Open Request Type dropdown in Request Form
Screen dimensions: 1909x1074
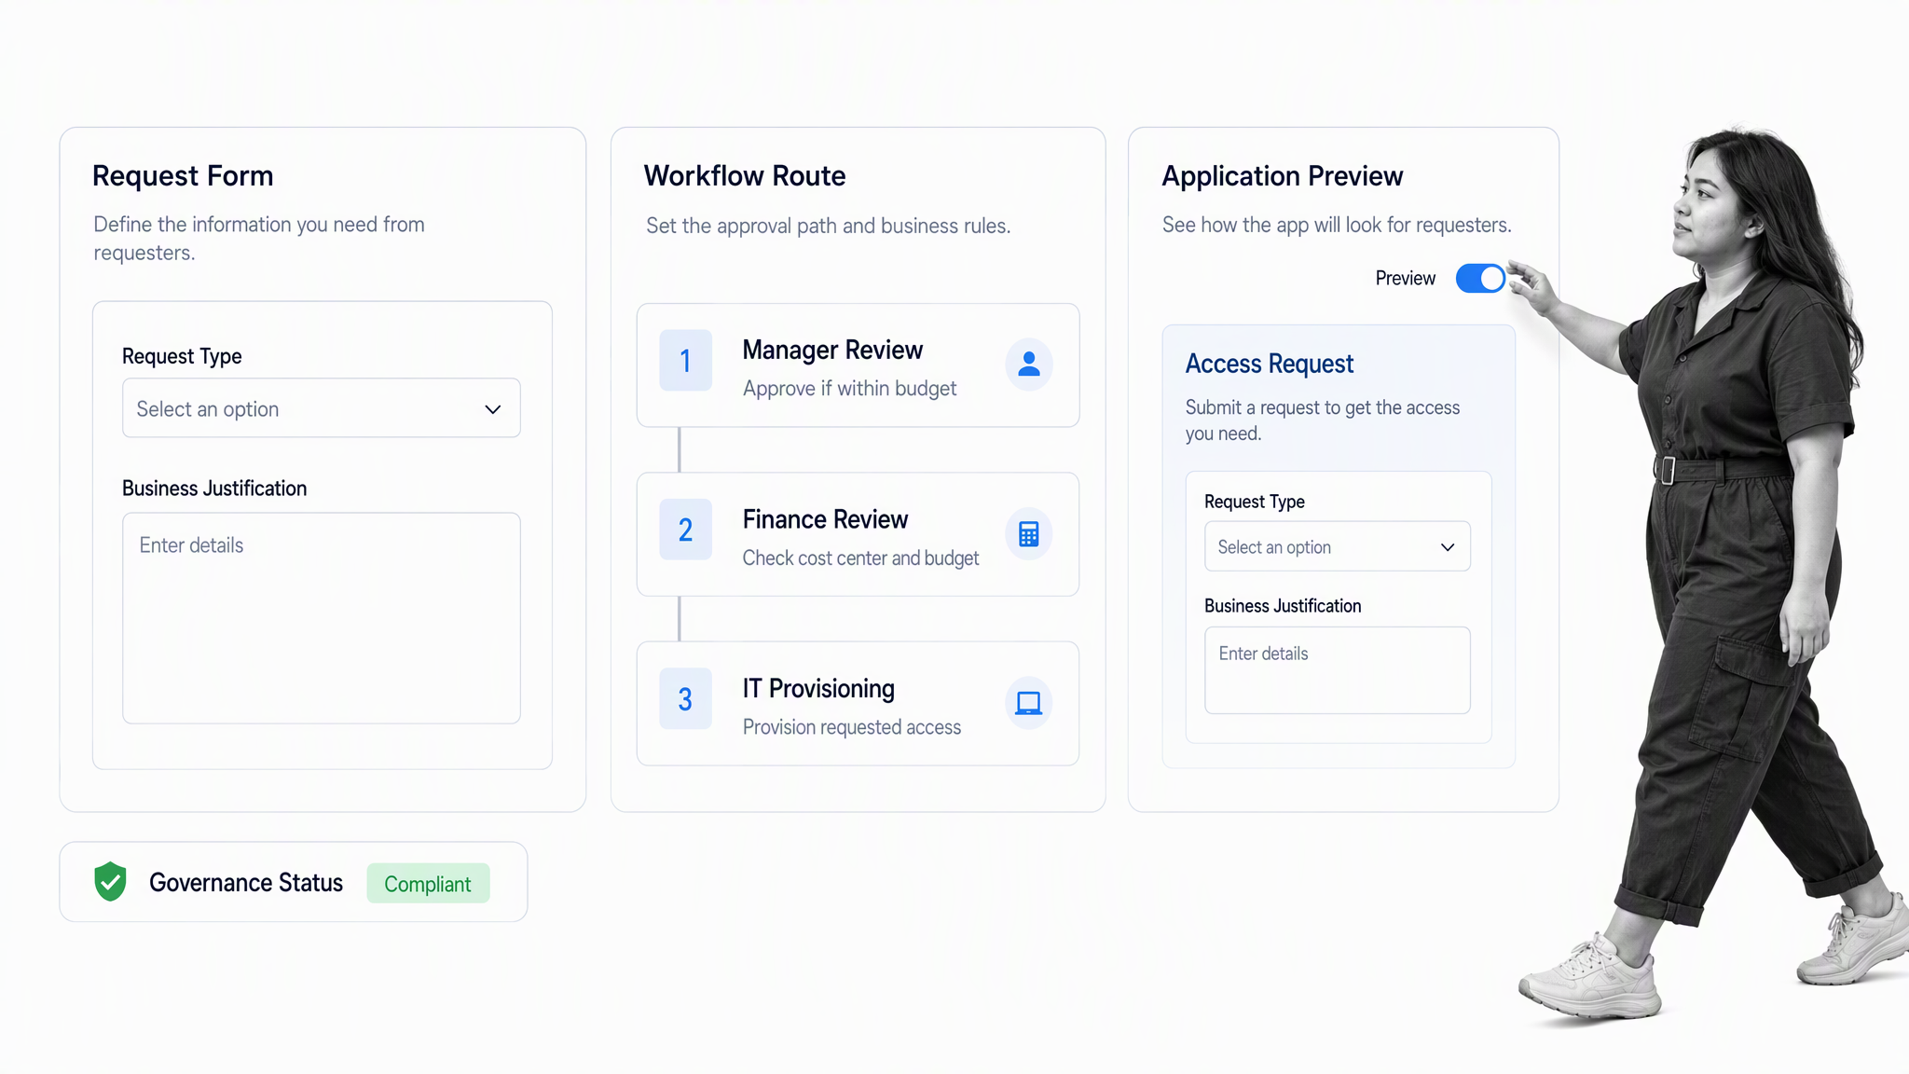tap(322, 408)
